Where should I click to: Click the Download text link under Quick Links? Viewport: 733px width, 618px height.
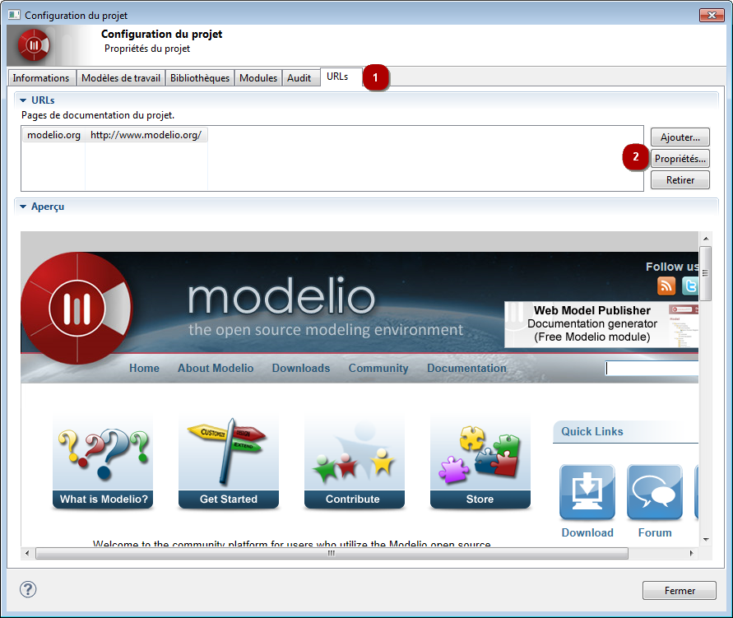587,532
